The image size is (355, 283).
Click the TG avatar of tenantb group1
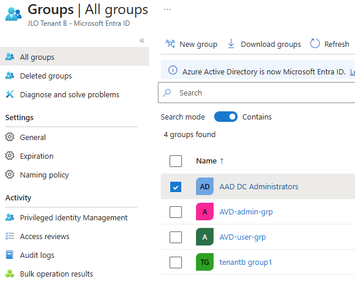[x=205, y=262]
